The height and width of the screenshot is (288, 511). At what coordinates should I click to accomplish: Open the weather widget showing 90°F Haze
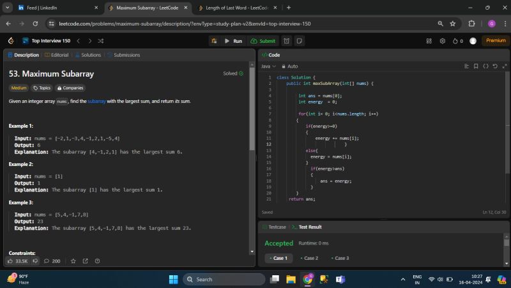click(x=19, y=279)
